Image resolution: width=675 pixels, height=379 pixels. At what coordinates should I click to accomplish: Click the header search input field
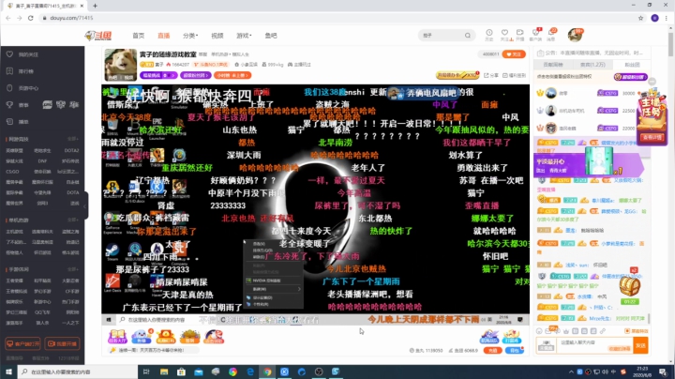pos(442,36)
